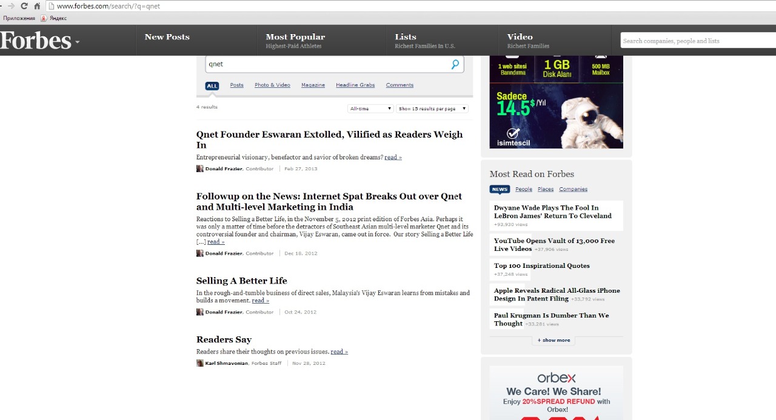Open Most Popular menu

point(295,37)
